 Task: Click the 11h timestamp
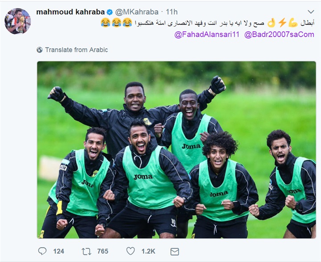pyautogui.click(x=172, y=12)
